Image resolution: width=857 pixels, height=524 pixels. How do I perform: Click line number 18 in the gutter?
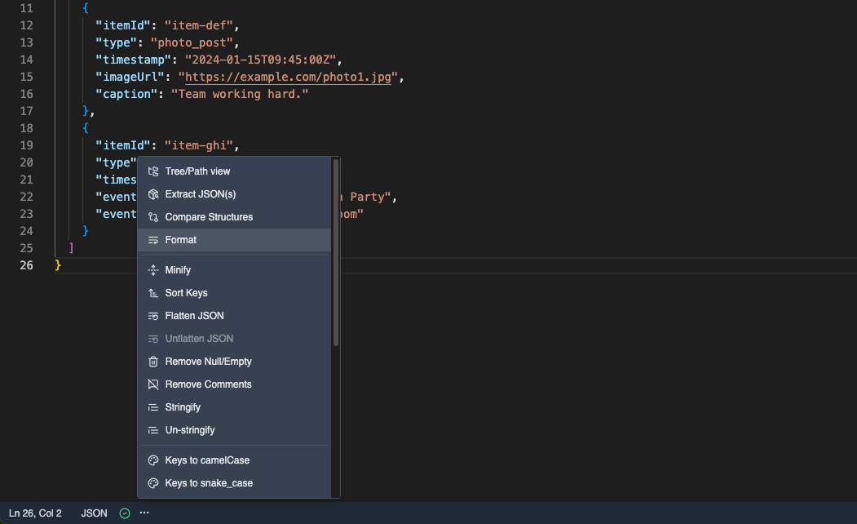[x=26, y=128]
